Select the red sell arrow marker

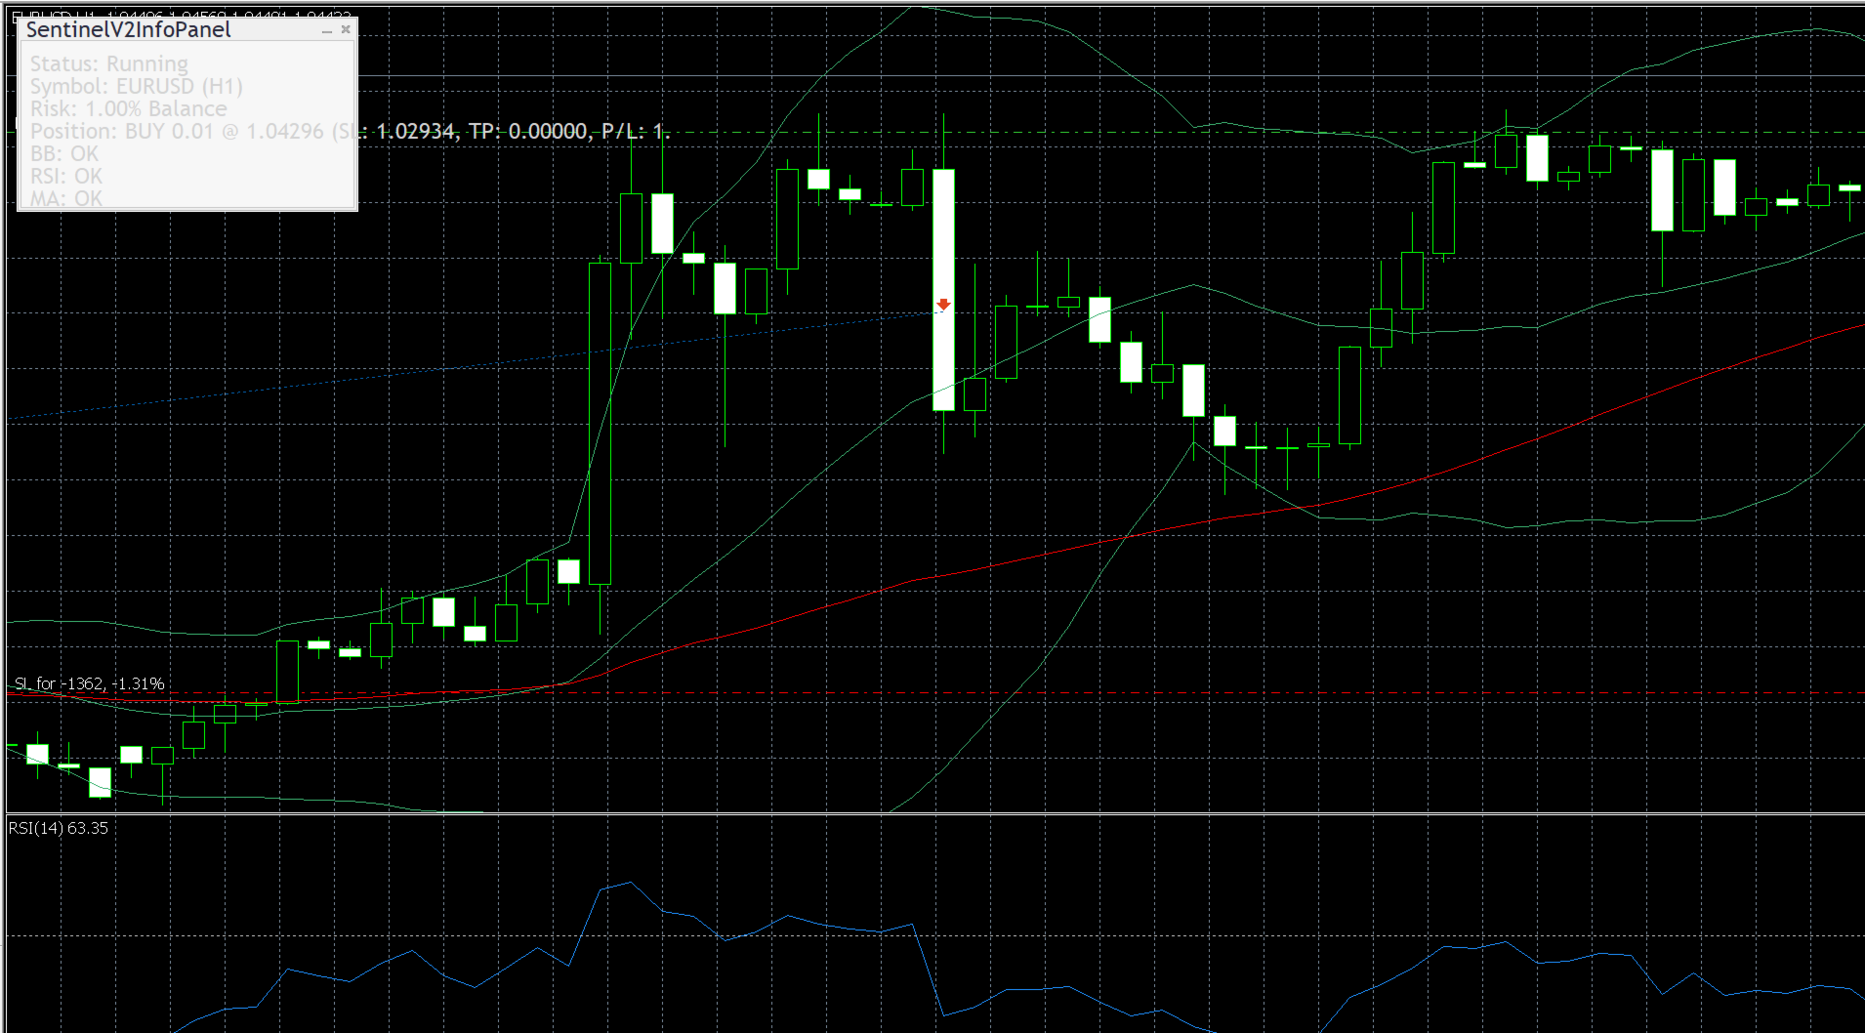[x=943, y=305]
